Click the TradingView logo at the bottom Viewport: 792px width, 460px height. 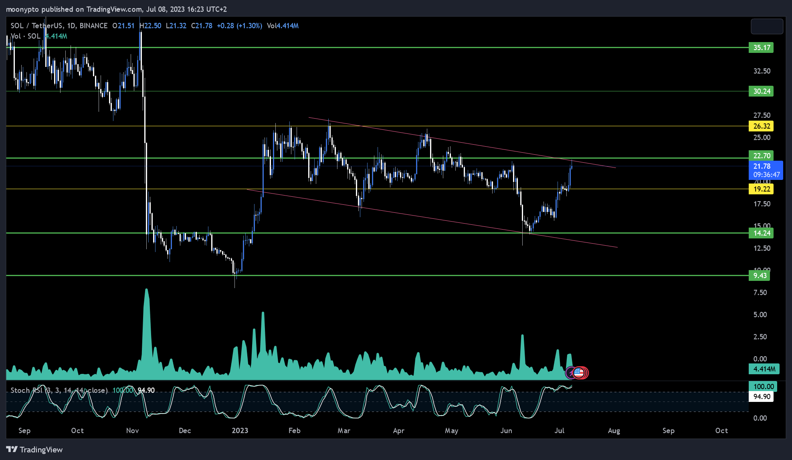tap(34, 450)
